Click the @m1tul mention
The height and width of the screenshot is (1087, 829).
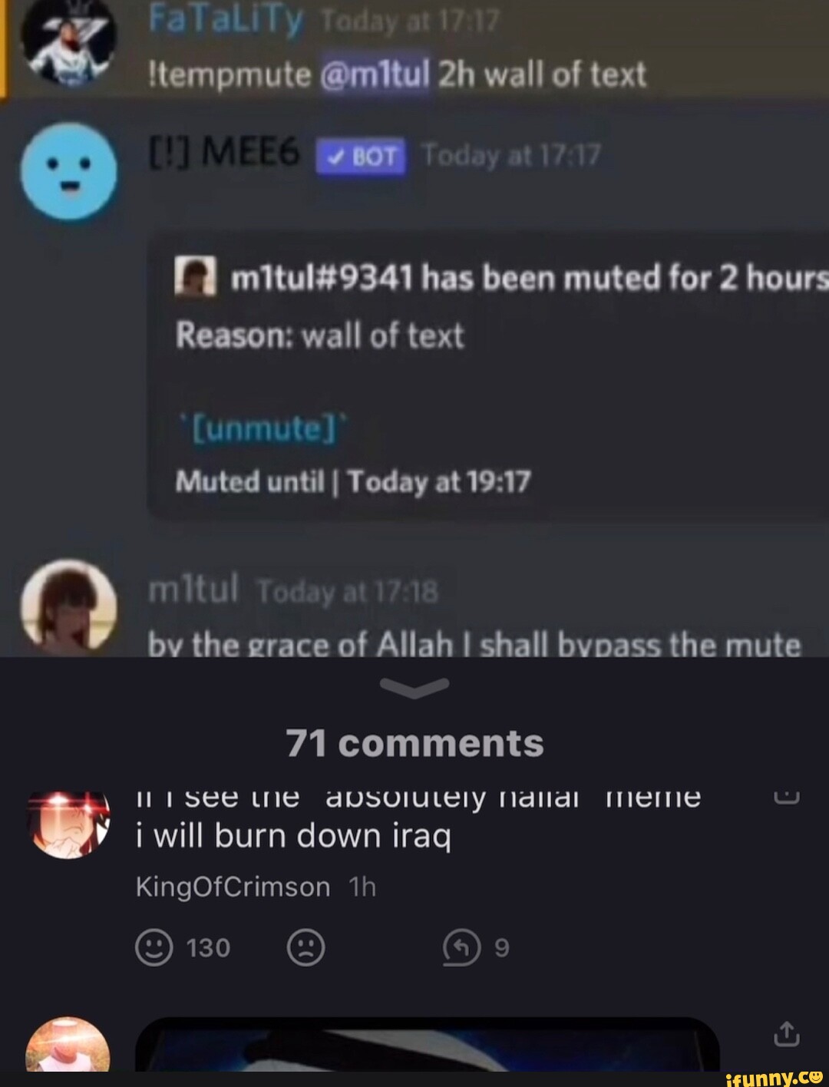[x=374, y=75]
